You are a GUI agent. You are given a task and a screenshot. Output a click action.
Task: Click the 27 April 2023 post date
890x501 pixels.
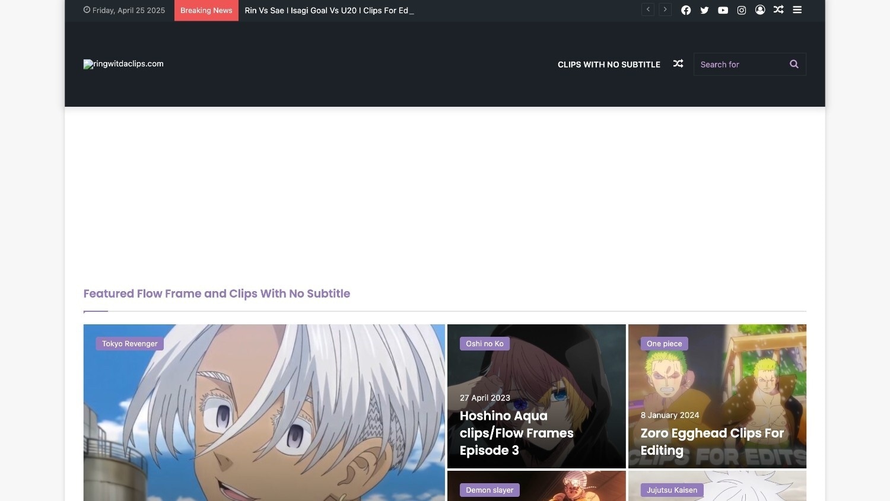coord(485,398)
